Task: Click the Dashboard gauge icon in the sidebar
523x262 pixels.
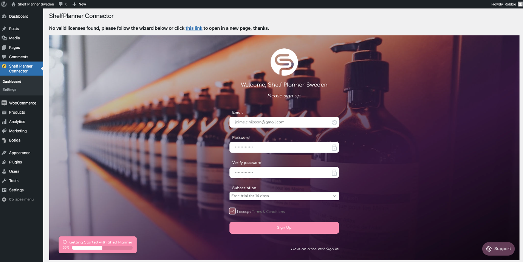Action: point(4,17)
